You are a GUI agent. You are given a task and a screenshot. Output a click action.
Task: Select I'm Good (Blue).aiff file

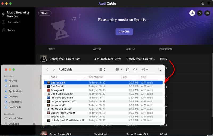point(103,98)
